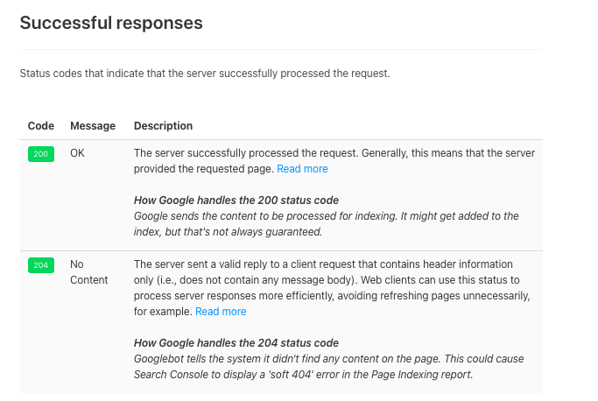Open the Read more link for 200 OK
Screen dimensions: 598x401
coord(302,169)
